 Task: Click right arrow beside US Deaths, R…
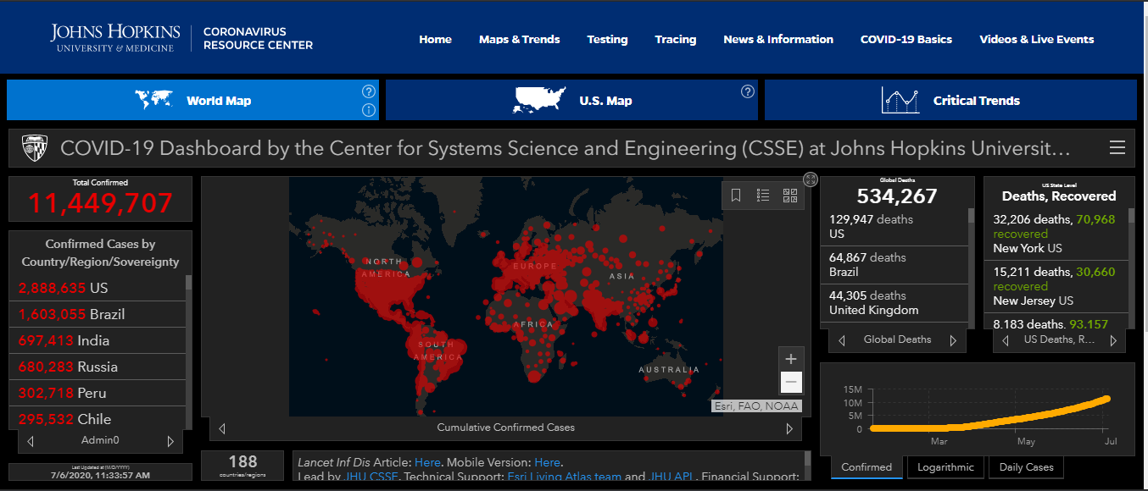(x=1113, y=340)
